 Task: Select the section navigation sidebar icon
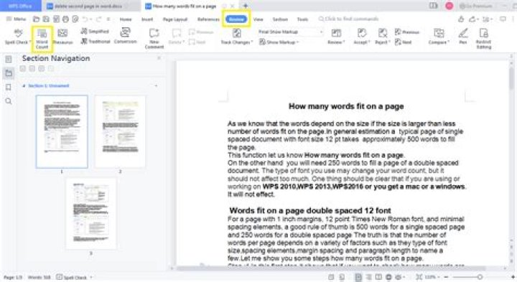pos(9,72)
